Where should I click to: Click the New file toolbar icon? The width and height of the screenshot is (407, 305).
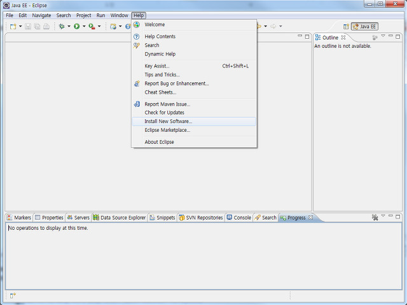tap(13, 26)
